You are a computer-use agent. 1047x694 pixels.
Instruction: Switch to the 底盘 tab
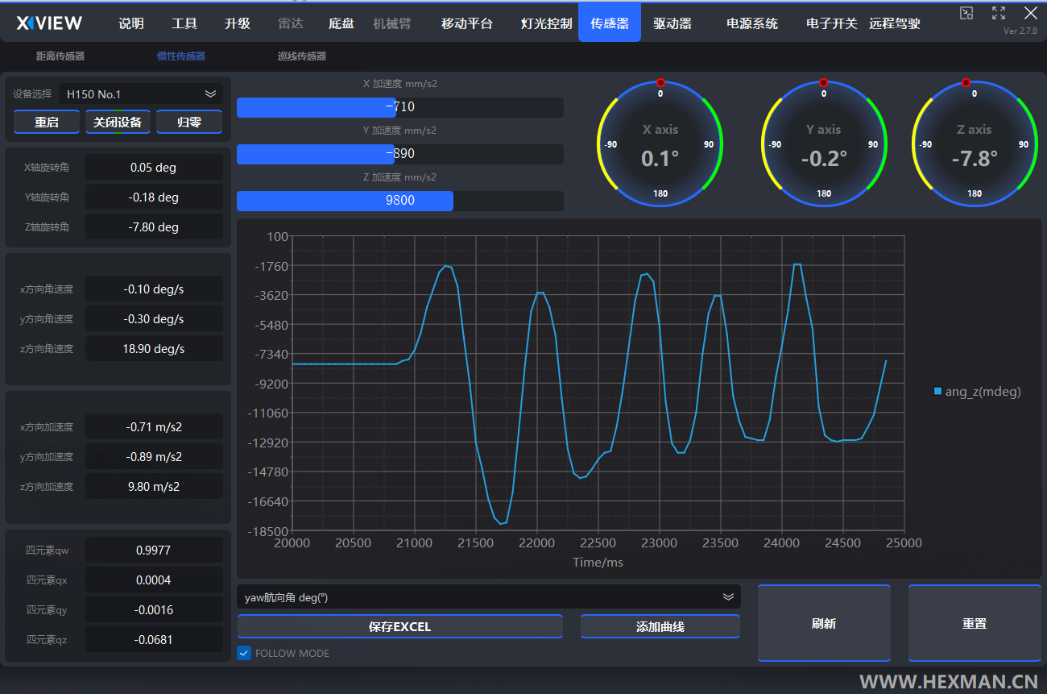click(341, 23)
